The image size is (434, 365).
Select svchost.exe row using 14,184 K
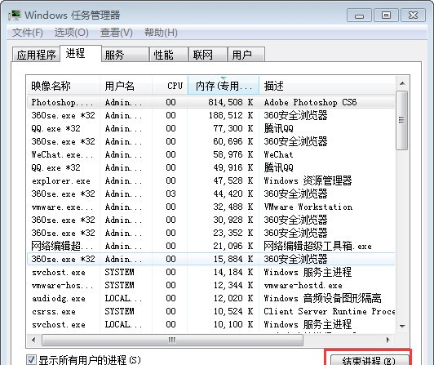(x=211, y=272)
